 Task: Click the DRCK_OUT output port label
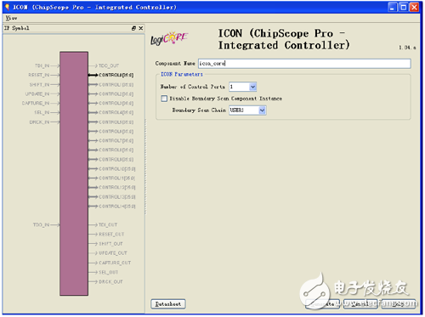(x=110, y=282)
